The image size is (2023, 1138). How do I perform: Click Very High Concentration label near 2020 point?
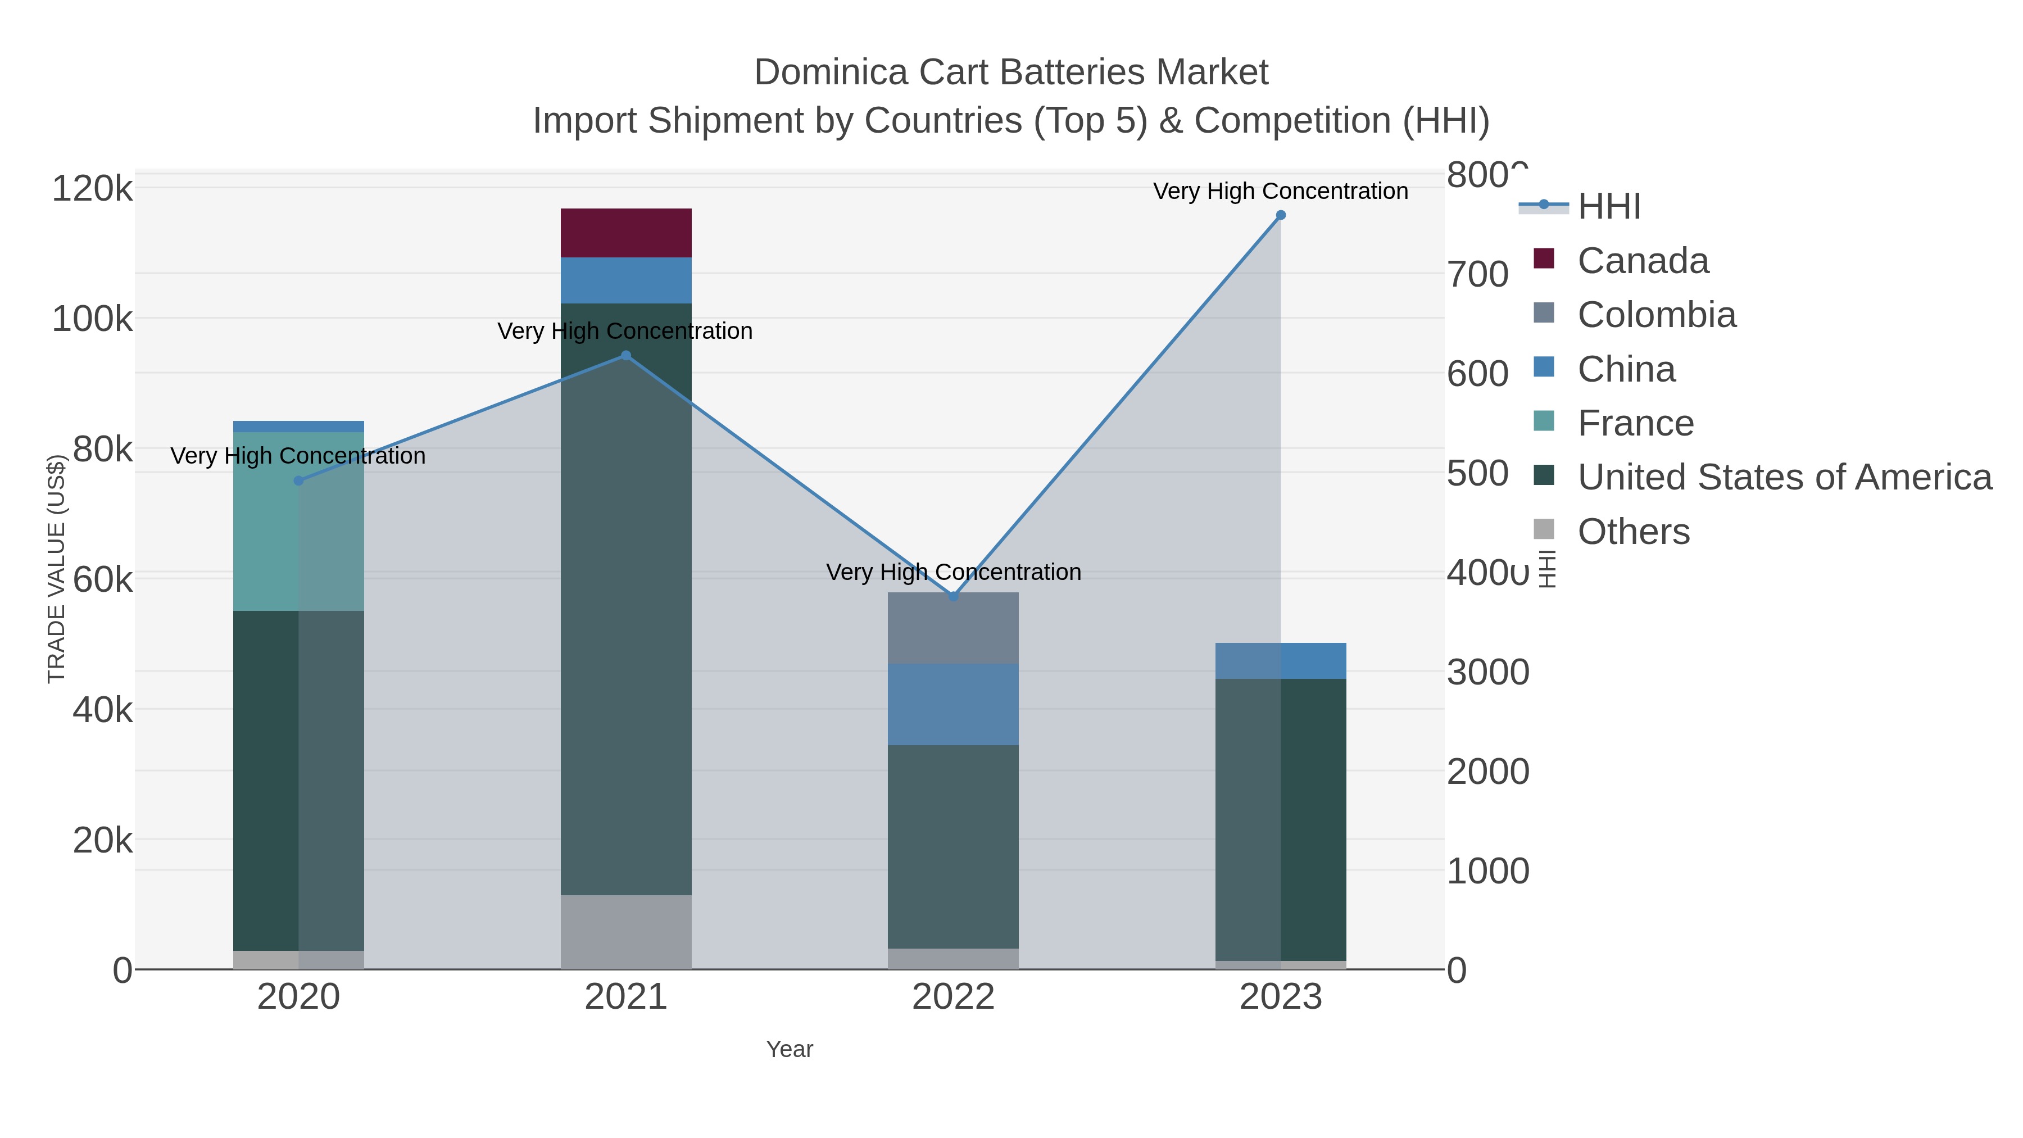tap(298, 456)
